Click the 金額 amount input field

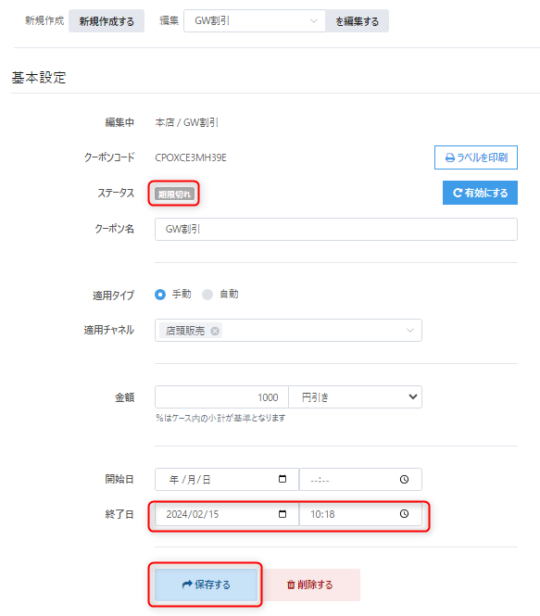coord(222,397)
